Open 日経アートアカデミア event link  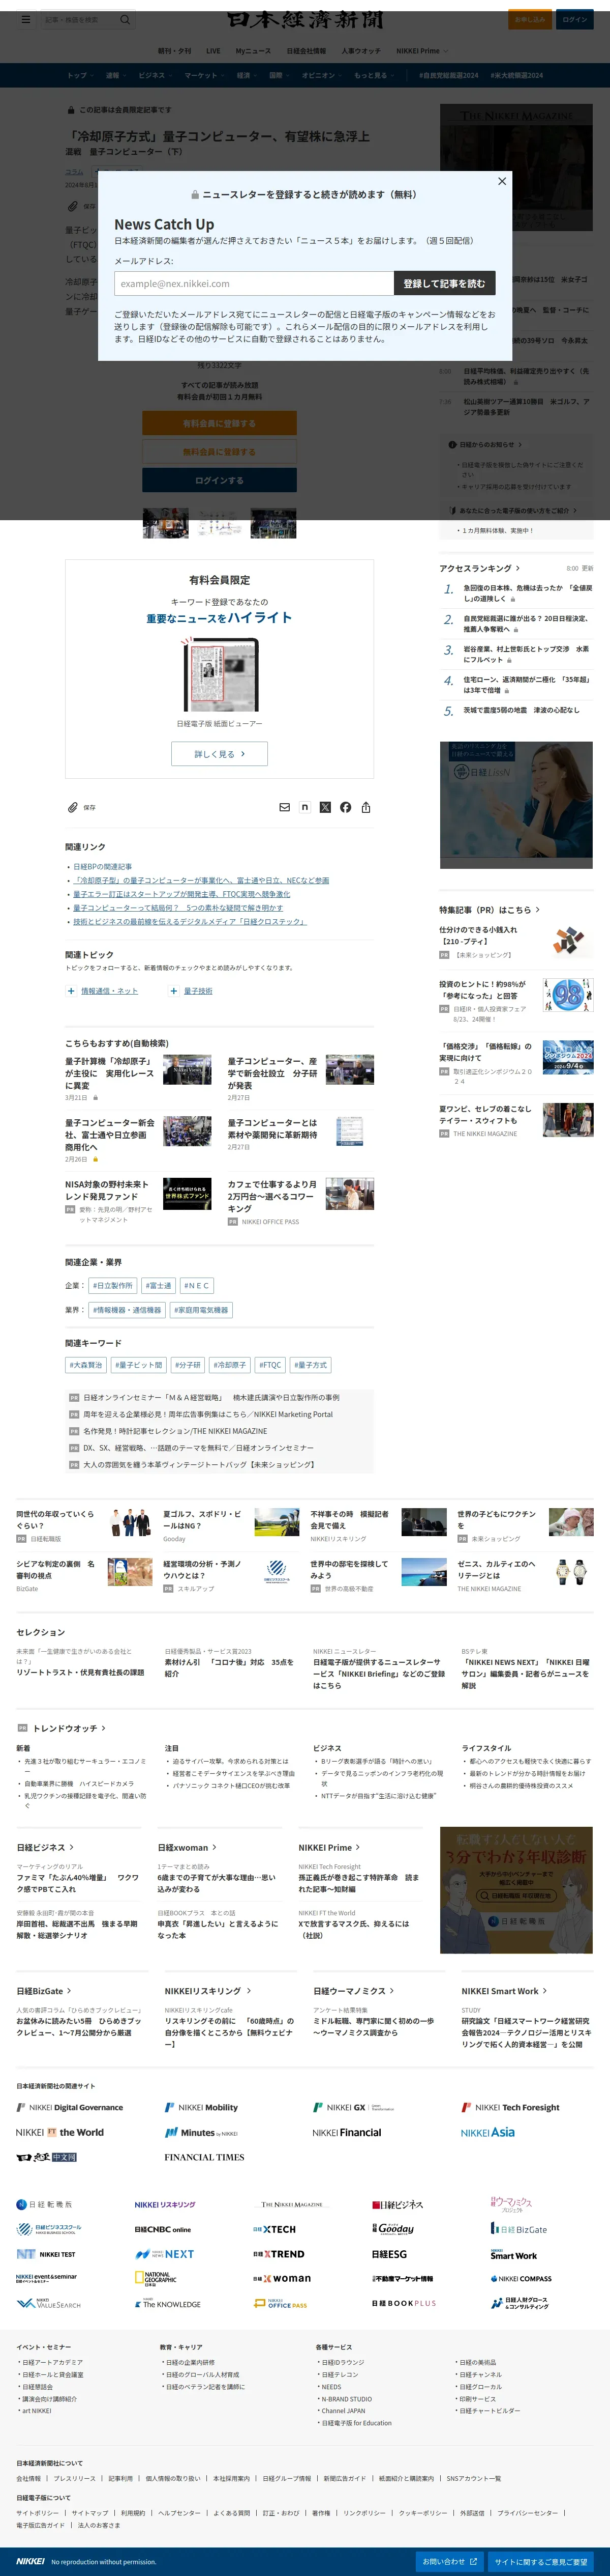point(52,2362)
